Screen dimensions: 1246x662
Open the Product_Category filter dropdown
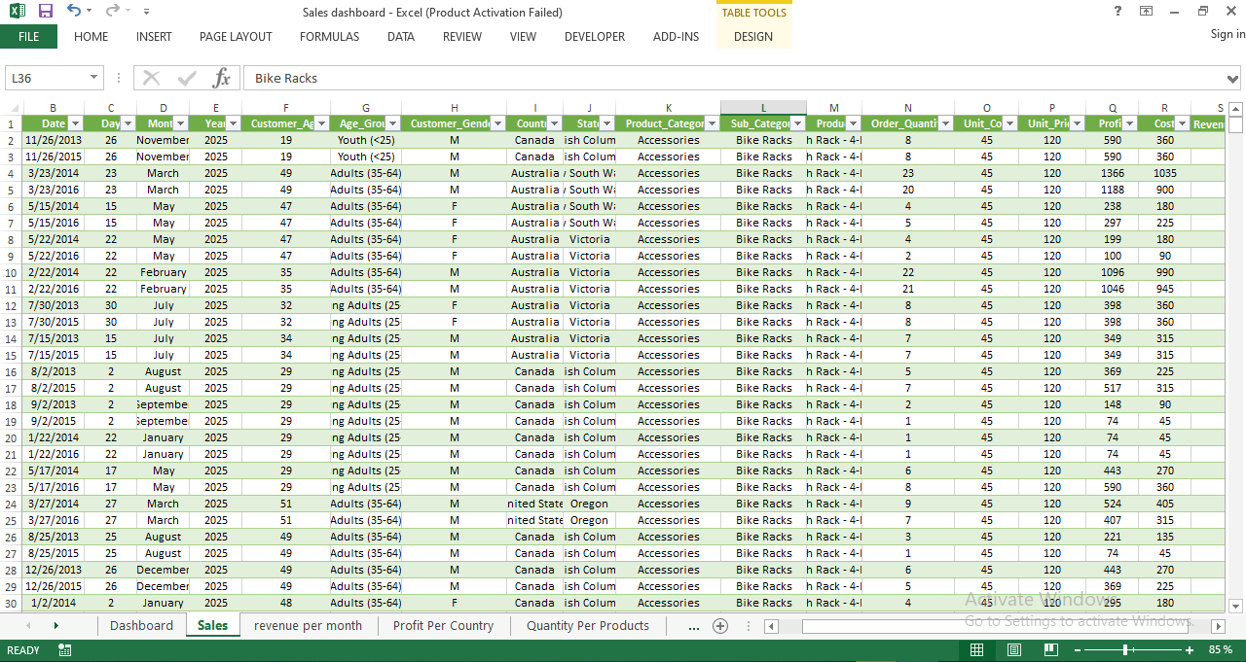click(712, 123)
